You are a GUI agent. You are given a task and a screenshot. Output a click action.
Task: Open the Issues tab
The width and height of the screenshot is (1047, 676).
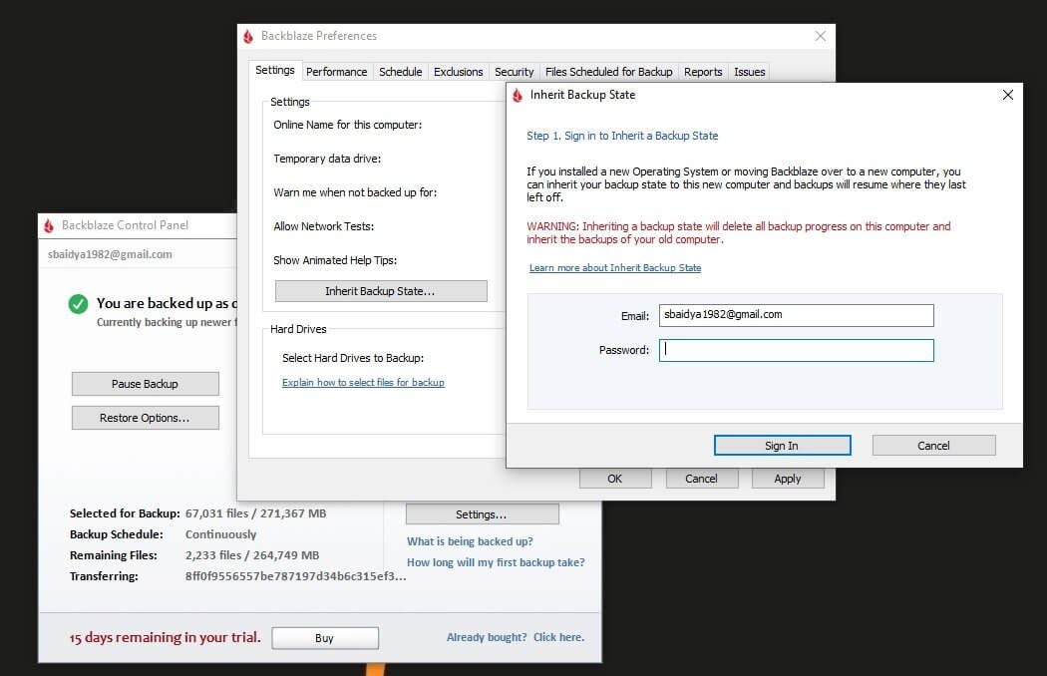click(x=749, y=72)
